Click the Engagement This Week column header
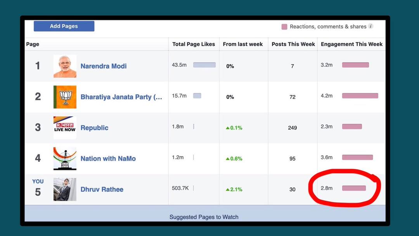 pos(351,44)
